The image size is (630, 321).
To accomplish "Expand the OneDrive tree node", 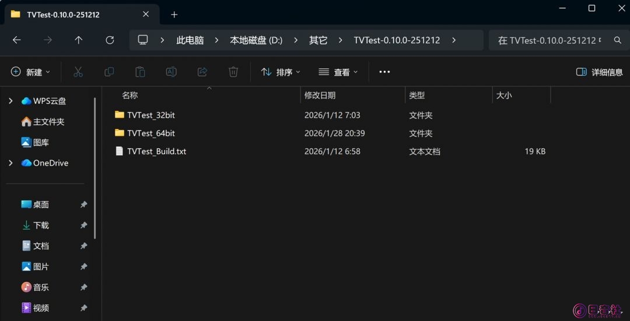I will (x=10, y=163).
